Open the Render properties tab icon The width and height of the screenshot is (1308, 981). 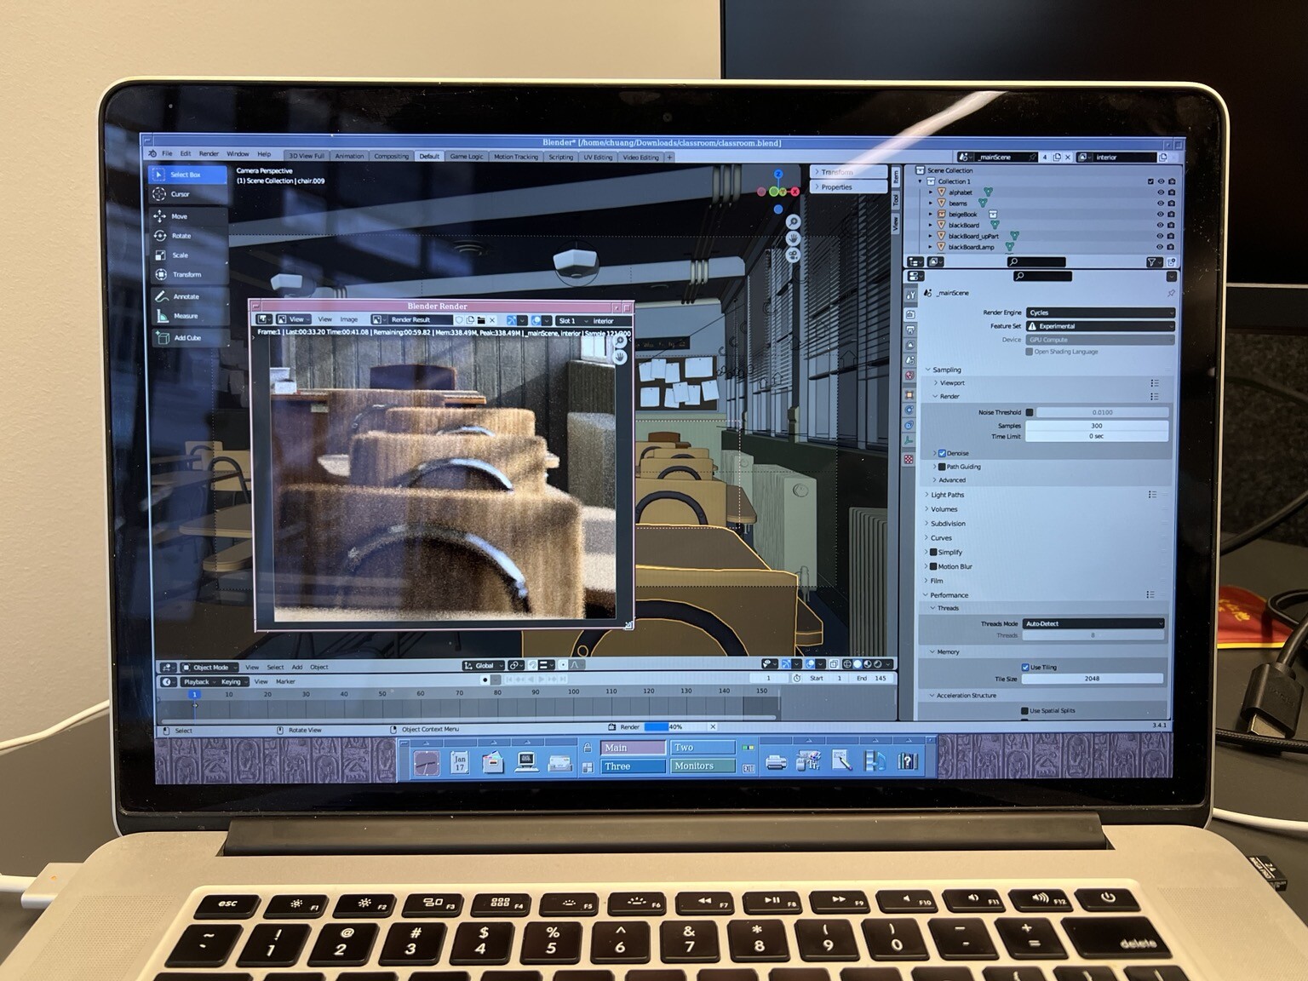point(910,314)
